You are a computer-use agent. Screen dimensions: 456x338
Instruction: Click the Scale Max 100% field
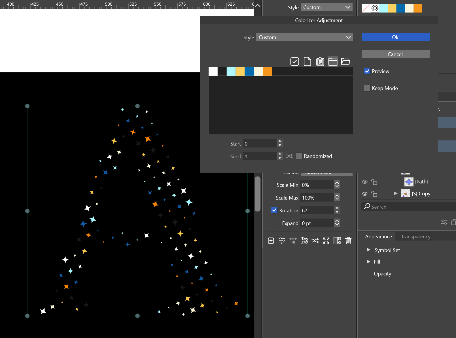(317, 197)
